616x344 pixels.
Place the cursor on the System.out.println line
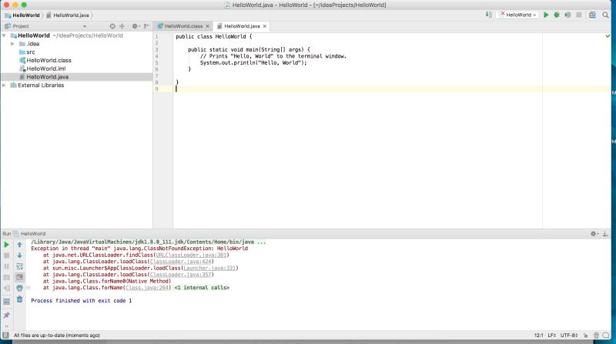point(253,62)
